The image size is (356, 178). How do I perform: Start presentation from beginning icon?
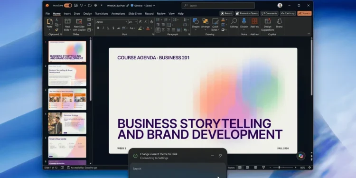click(x=95, y=5)
